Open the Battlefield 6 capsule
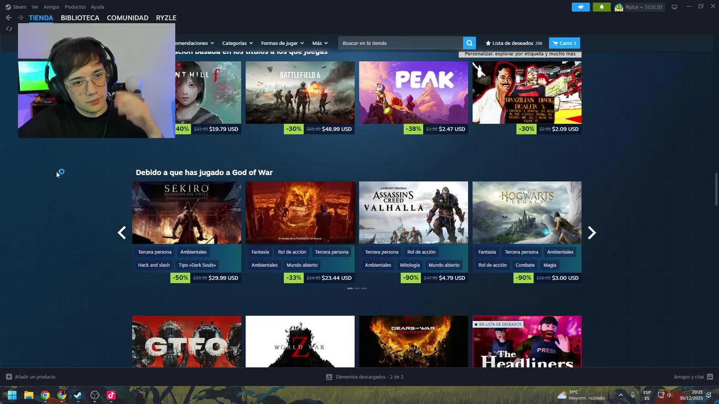Screen dimensions: 719x404 pyautogui.click(x=300, y=93)
